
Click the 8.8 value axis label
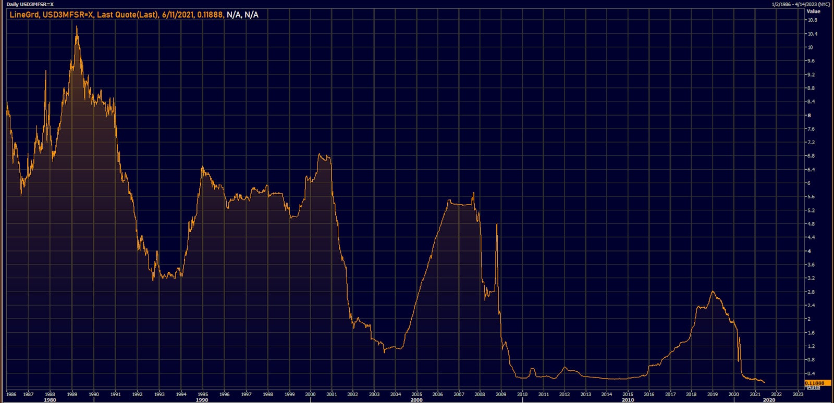point(811,88)
